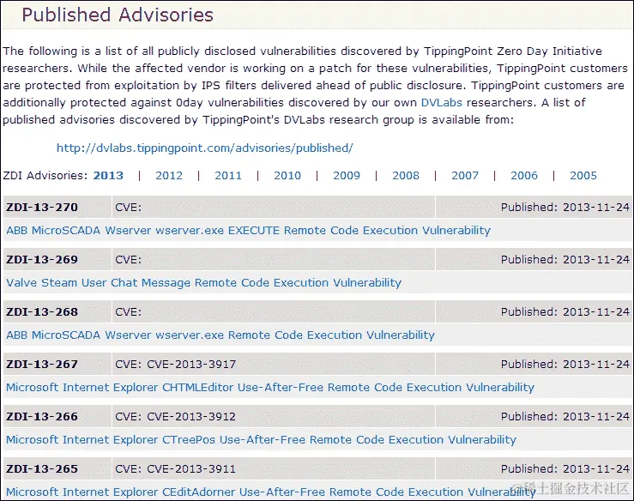The width and height of the screenshot is (634, 501).
Task: Open ABB MicroSCADA Wserver wserver.exe Remote Code advisory
Action: pyautogui.click(x=220, y=335)
